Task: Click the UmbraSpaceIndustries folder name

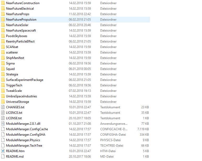Action: [21, 96]
